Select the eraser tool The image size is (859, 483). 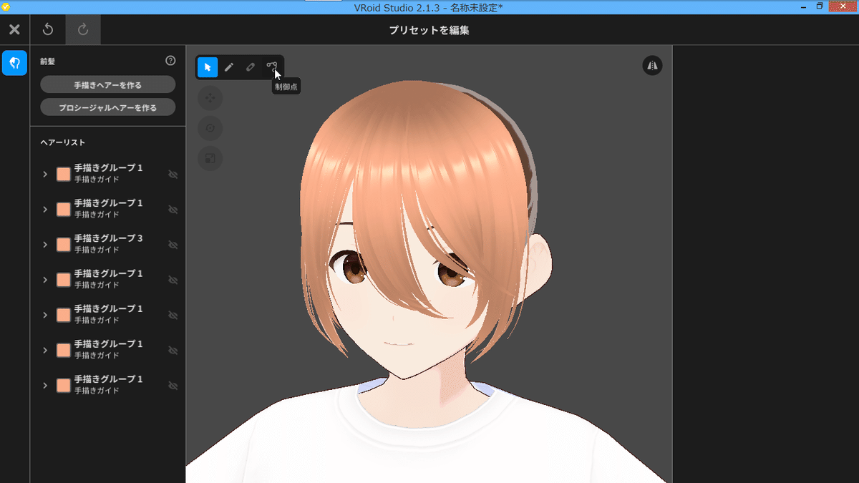251,67
